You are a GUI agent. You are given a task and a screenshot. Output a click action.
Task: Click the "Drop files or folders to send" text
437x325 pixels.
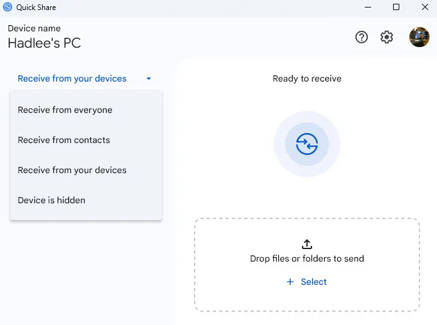point(307,258)
